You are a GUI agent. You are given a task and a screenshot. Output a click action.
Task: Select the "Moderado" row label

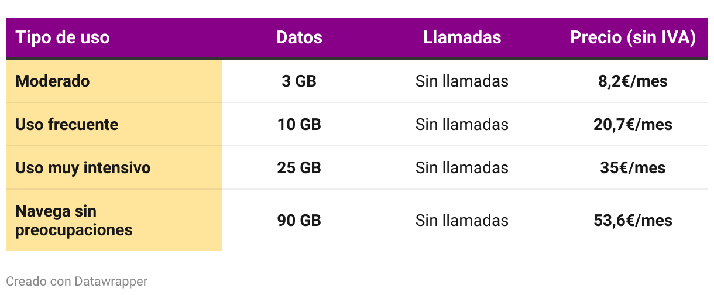(x=53, y=81)
